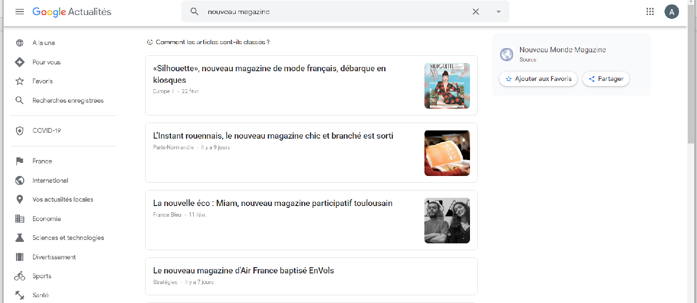
Task: Open the hamburger main menu
Action: 20,12
